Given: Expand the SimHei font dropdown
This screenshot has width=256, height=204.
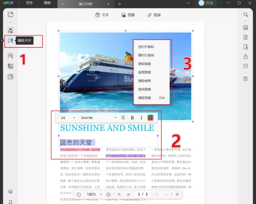Looking at the screenshot, I should click(x=115, y=118).
